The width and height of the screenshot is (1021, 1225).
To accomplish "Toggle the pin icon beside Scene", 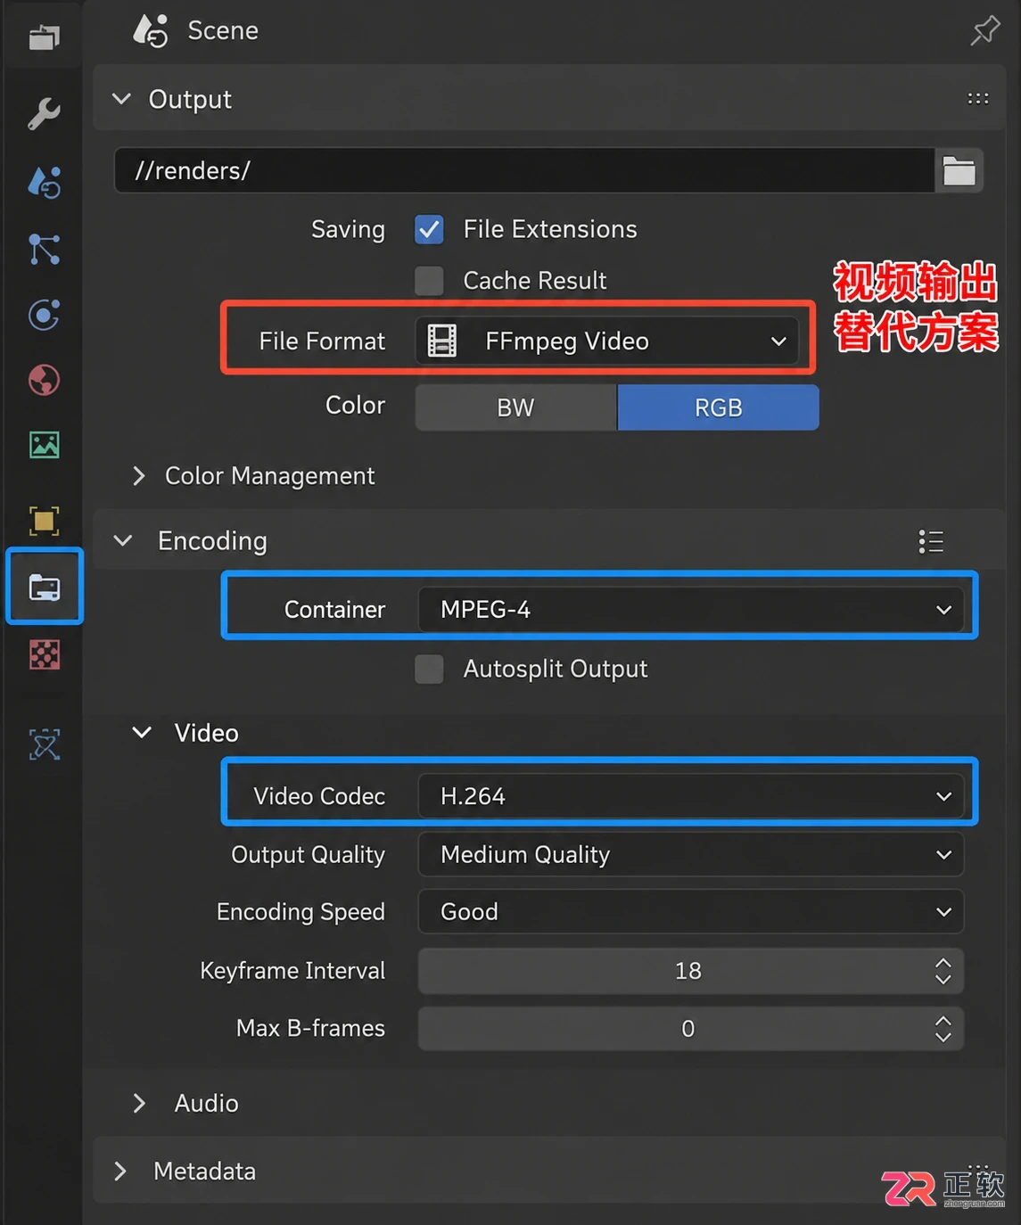I will [x=984, y=31].
